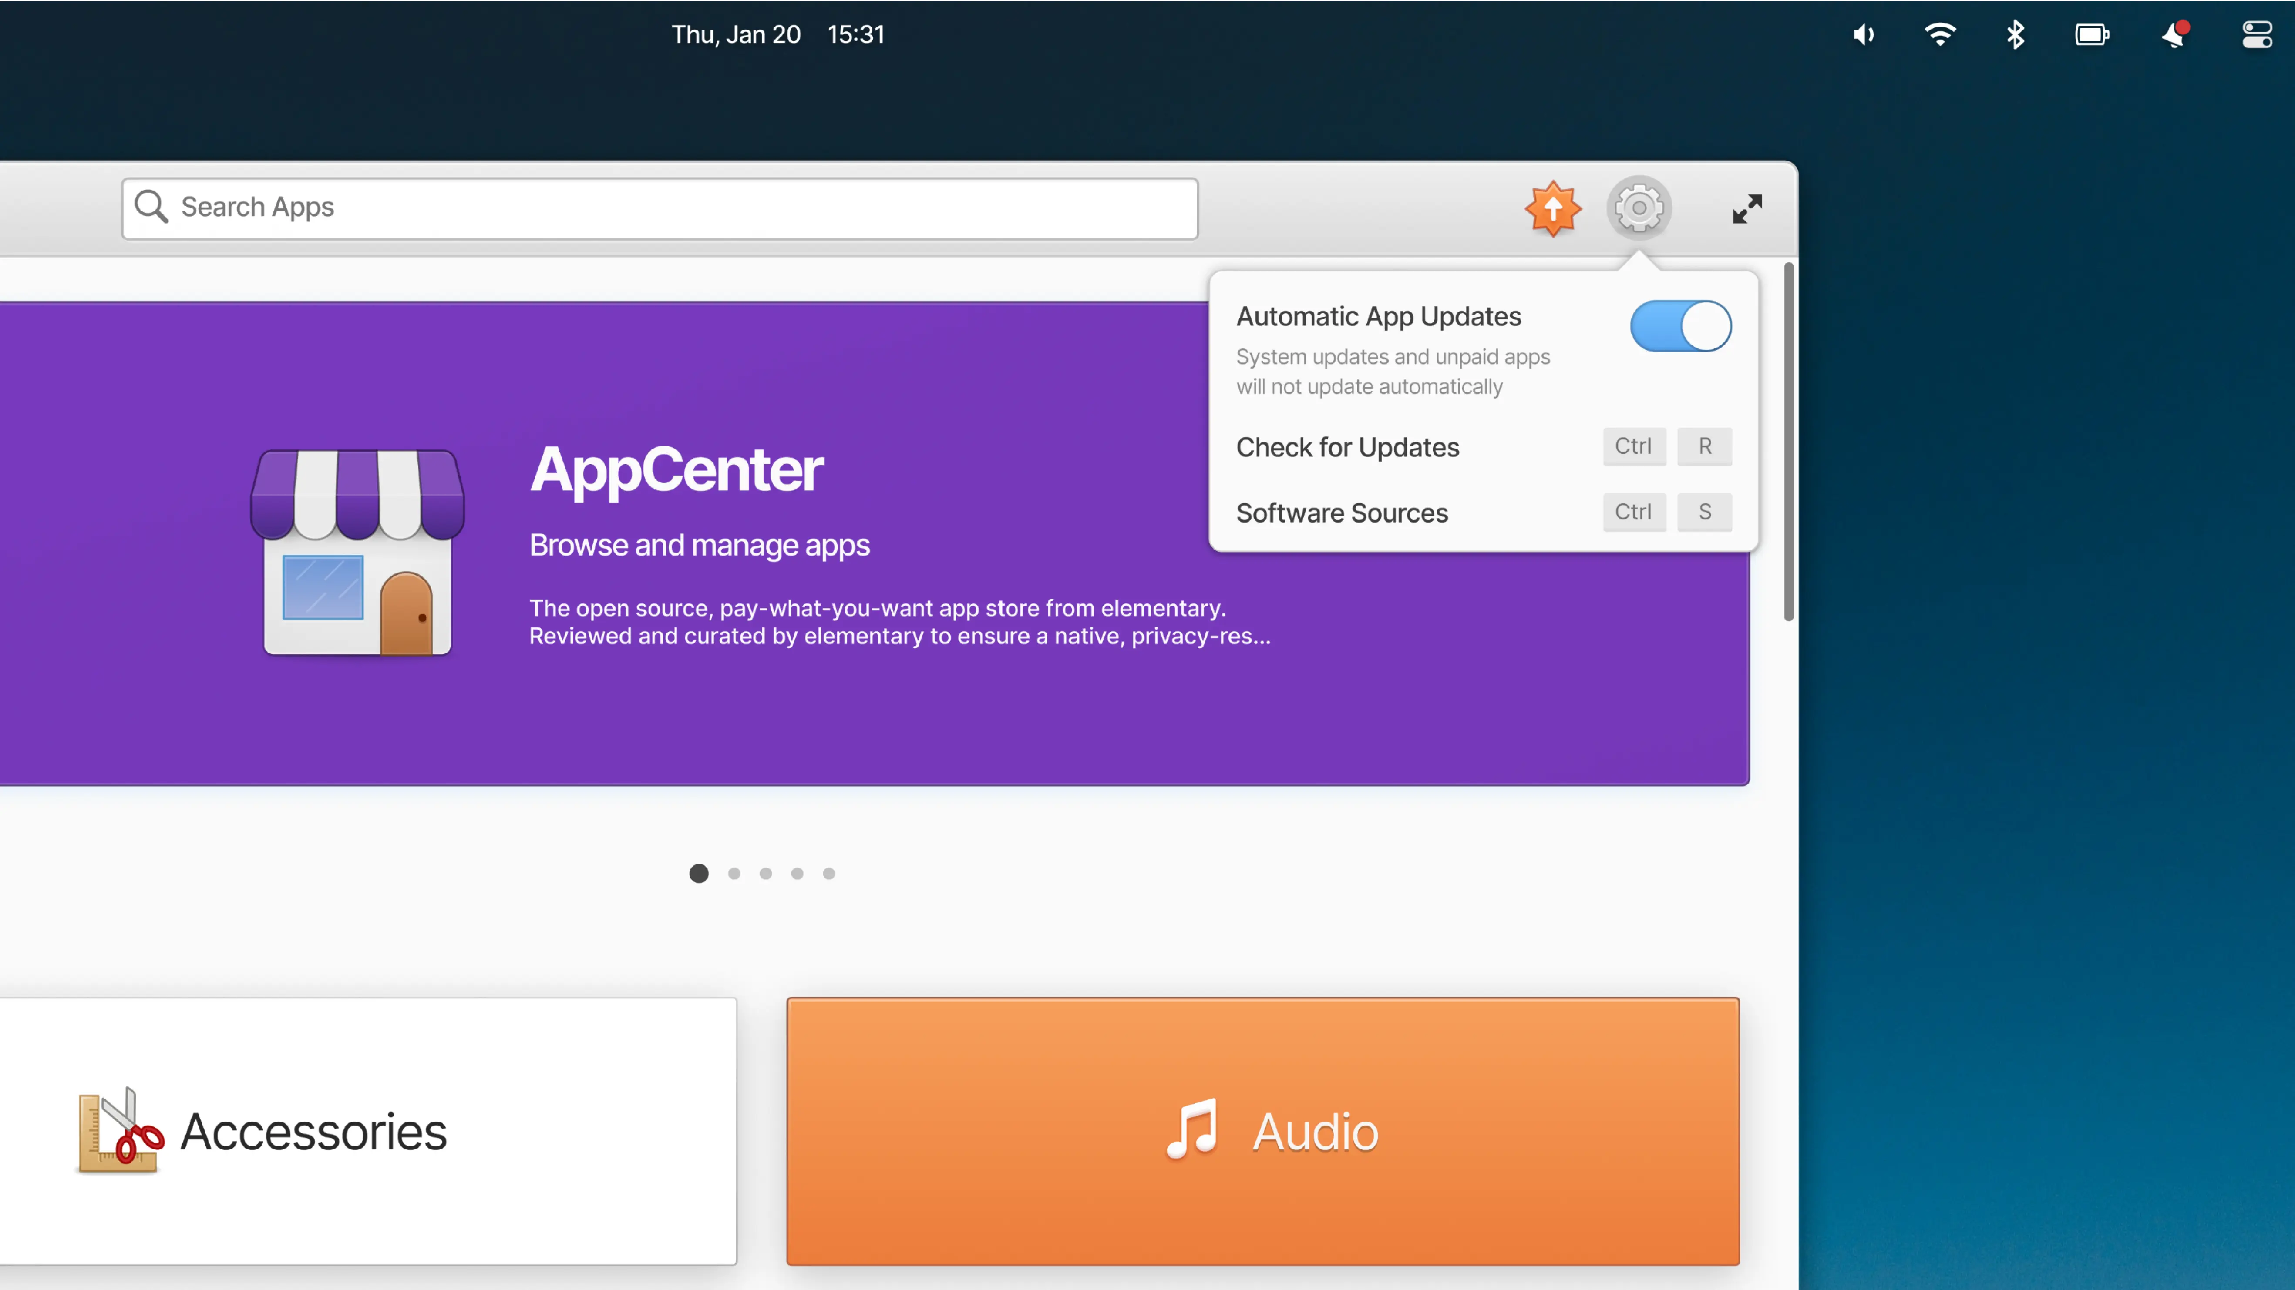Select Check for Updates menu entry
Image resolution: width=2295 pixels, height=1290 pixels.
point(1347,447)
